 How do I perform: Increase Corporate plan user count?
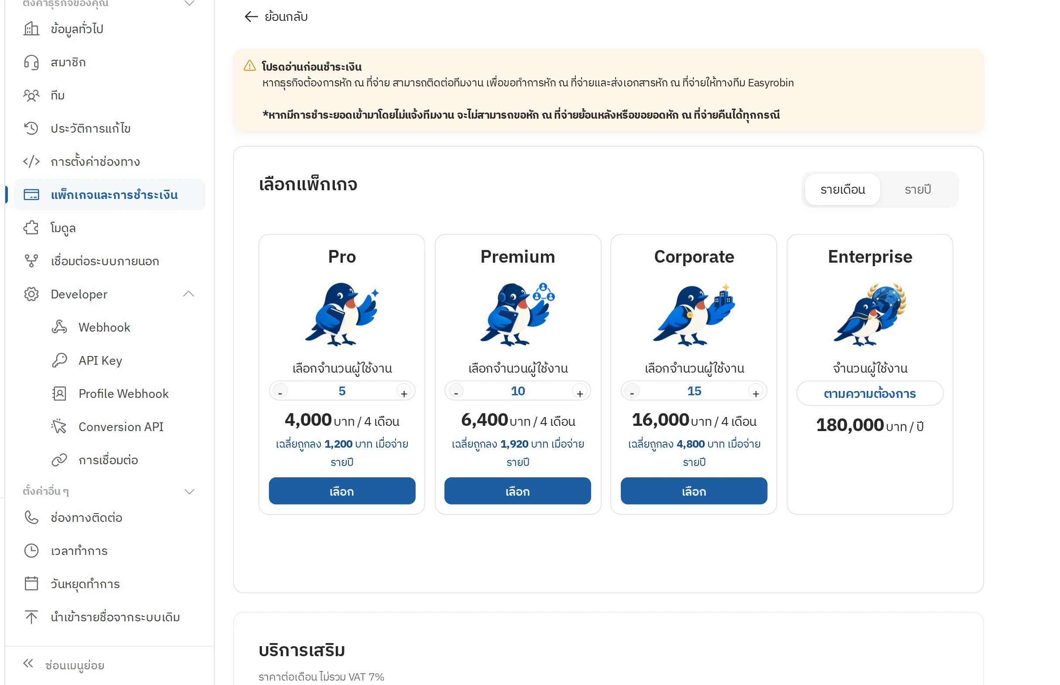click(x=756, y=392)
